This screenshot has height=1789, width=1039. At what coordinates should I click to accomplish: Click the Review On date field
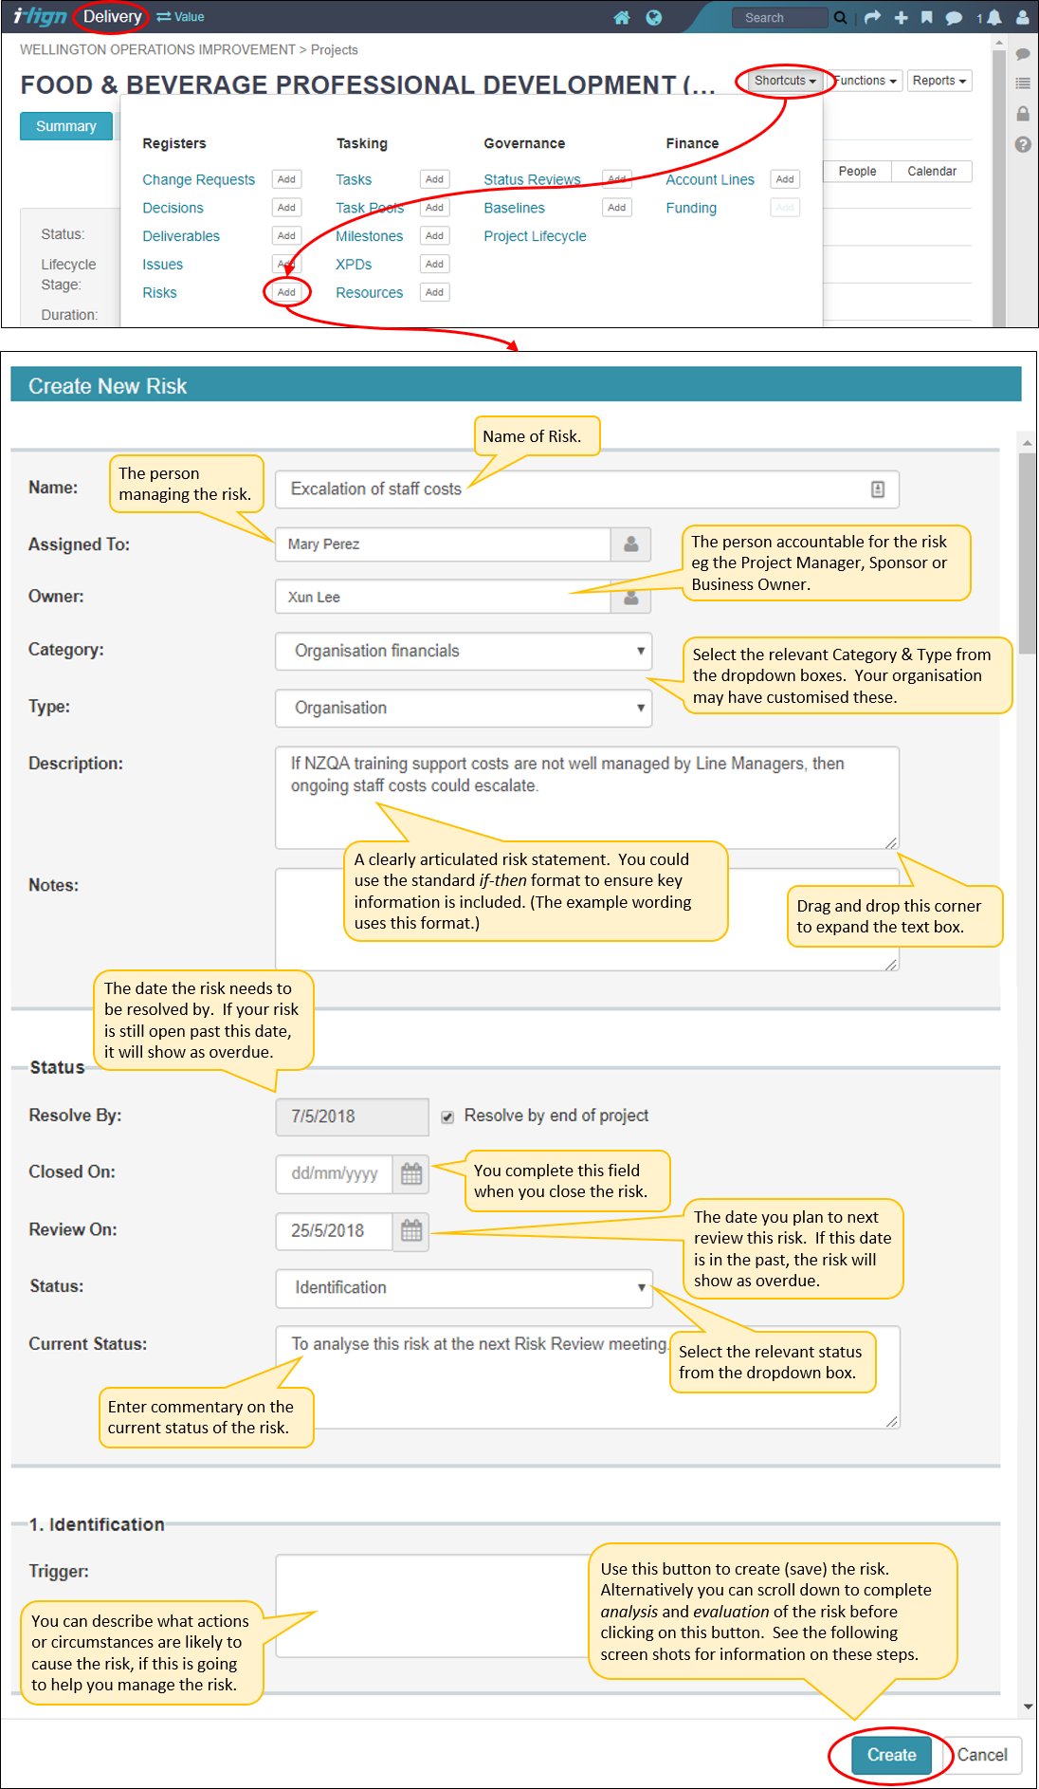(334, 1231)
